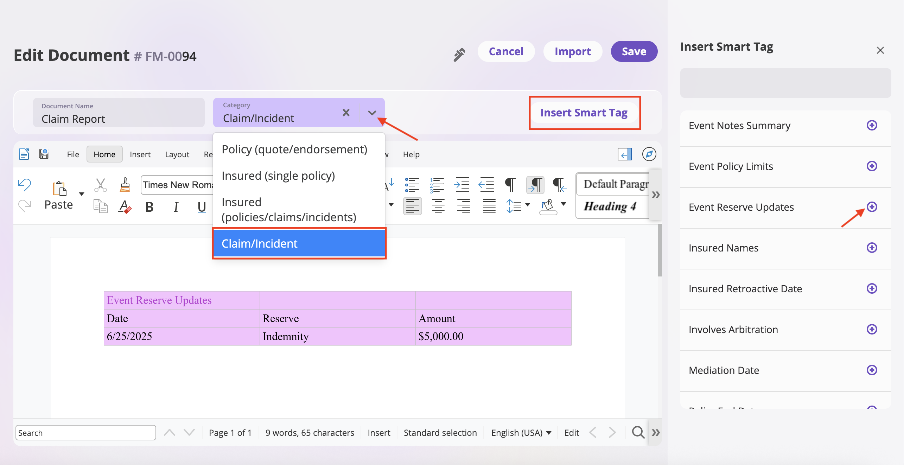904x465 pixels.
Task: Expand the Category dropdown chevron
Action: (372, 113)
